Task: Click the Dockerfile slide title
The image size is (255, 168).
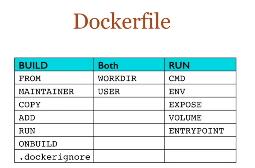Action: coord(122,21)
